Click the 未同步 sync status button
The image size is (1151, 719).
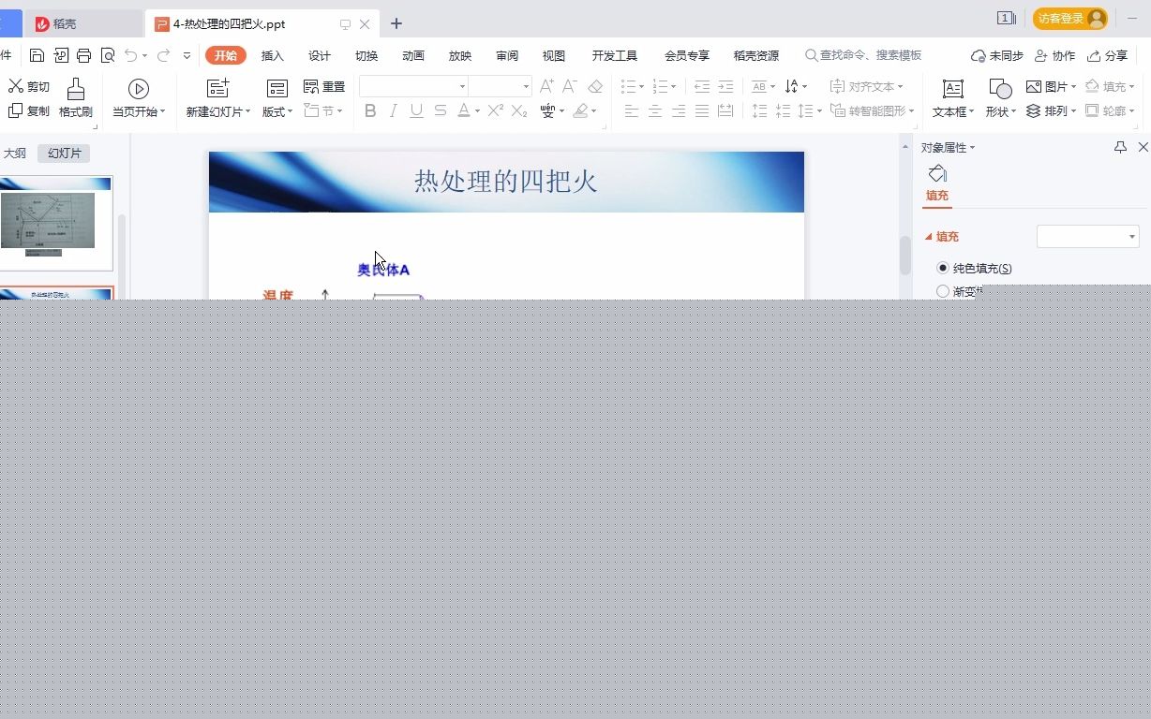pos(997,55)
